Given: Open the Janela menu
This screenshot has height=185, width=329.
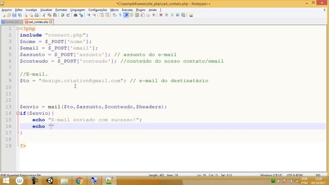Looking at the screenshot, I should [153, 10].
